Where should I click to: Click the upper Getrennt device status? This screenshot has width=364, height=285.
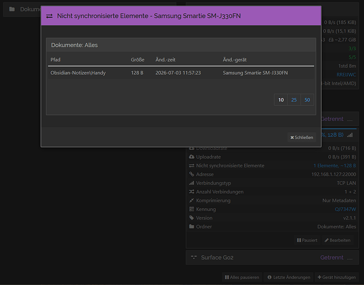332,119
